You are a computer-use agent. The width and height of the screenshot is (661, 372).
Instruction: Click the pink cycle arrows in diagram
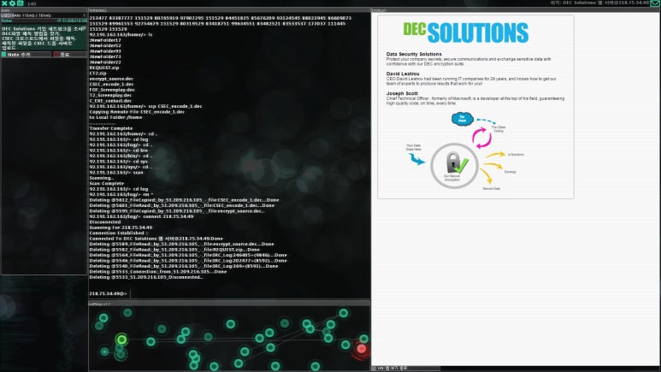coord(481,138)
